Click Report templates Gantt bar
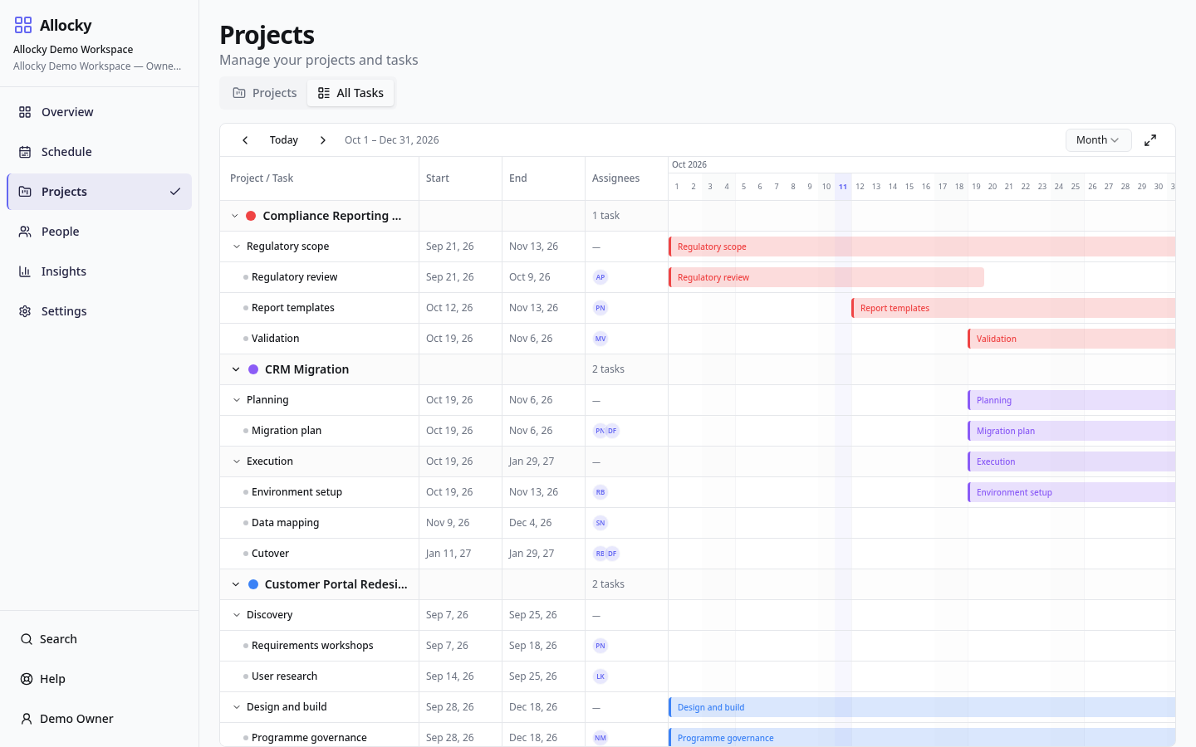The height and width of the screenshot is (747, 1196). (x=1013, y=308)
